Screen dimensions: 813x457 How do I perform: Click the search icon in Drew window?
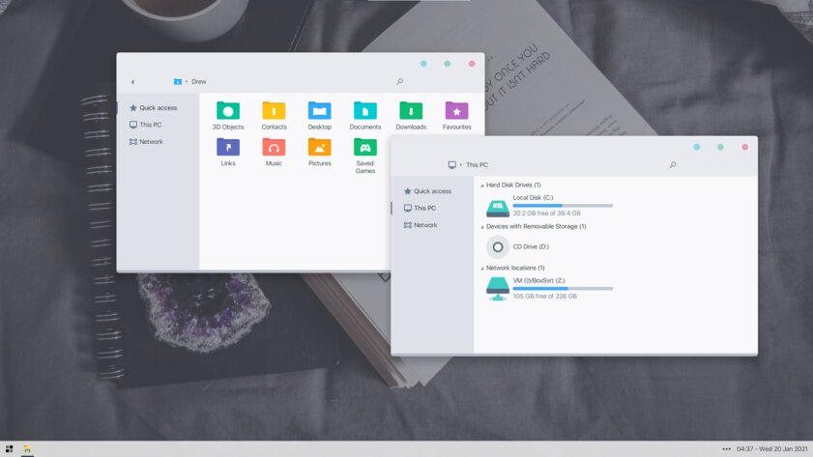tap(400, 82)
